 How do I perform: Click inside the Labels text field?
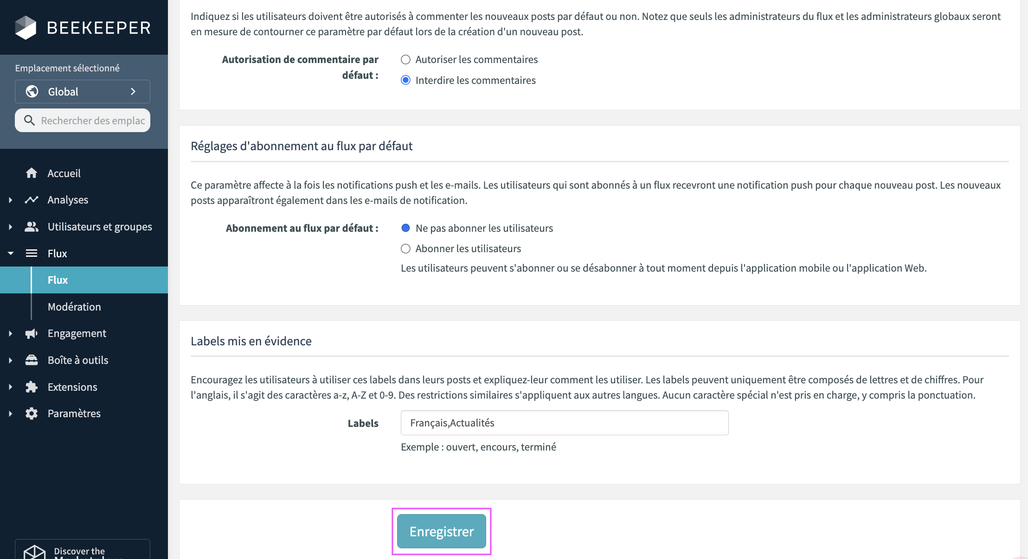(564, 422)
